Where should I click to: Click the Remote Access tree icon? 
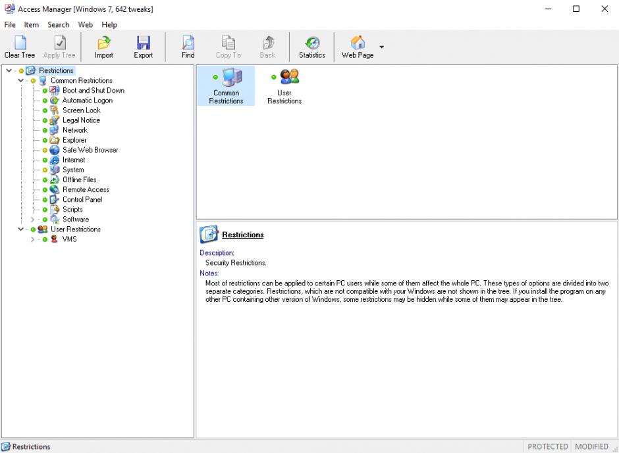pos(55,189)
